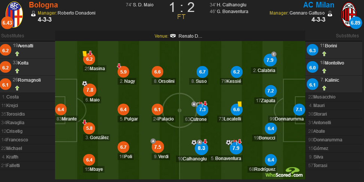Click Avenatti's green substitution arrow

[17, 54]
